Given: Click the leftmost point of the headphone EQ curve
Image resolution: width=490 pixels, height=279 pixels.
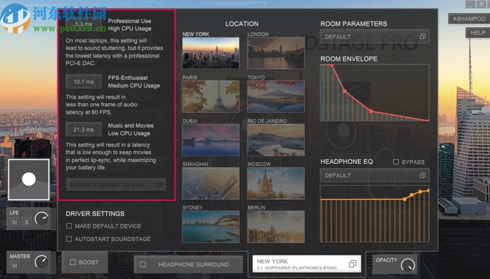Looking at the screenshot, I should [x=405, y=199].
